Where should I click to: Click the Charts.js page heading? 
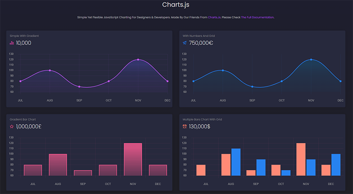point(176,4)
